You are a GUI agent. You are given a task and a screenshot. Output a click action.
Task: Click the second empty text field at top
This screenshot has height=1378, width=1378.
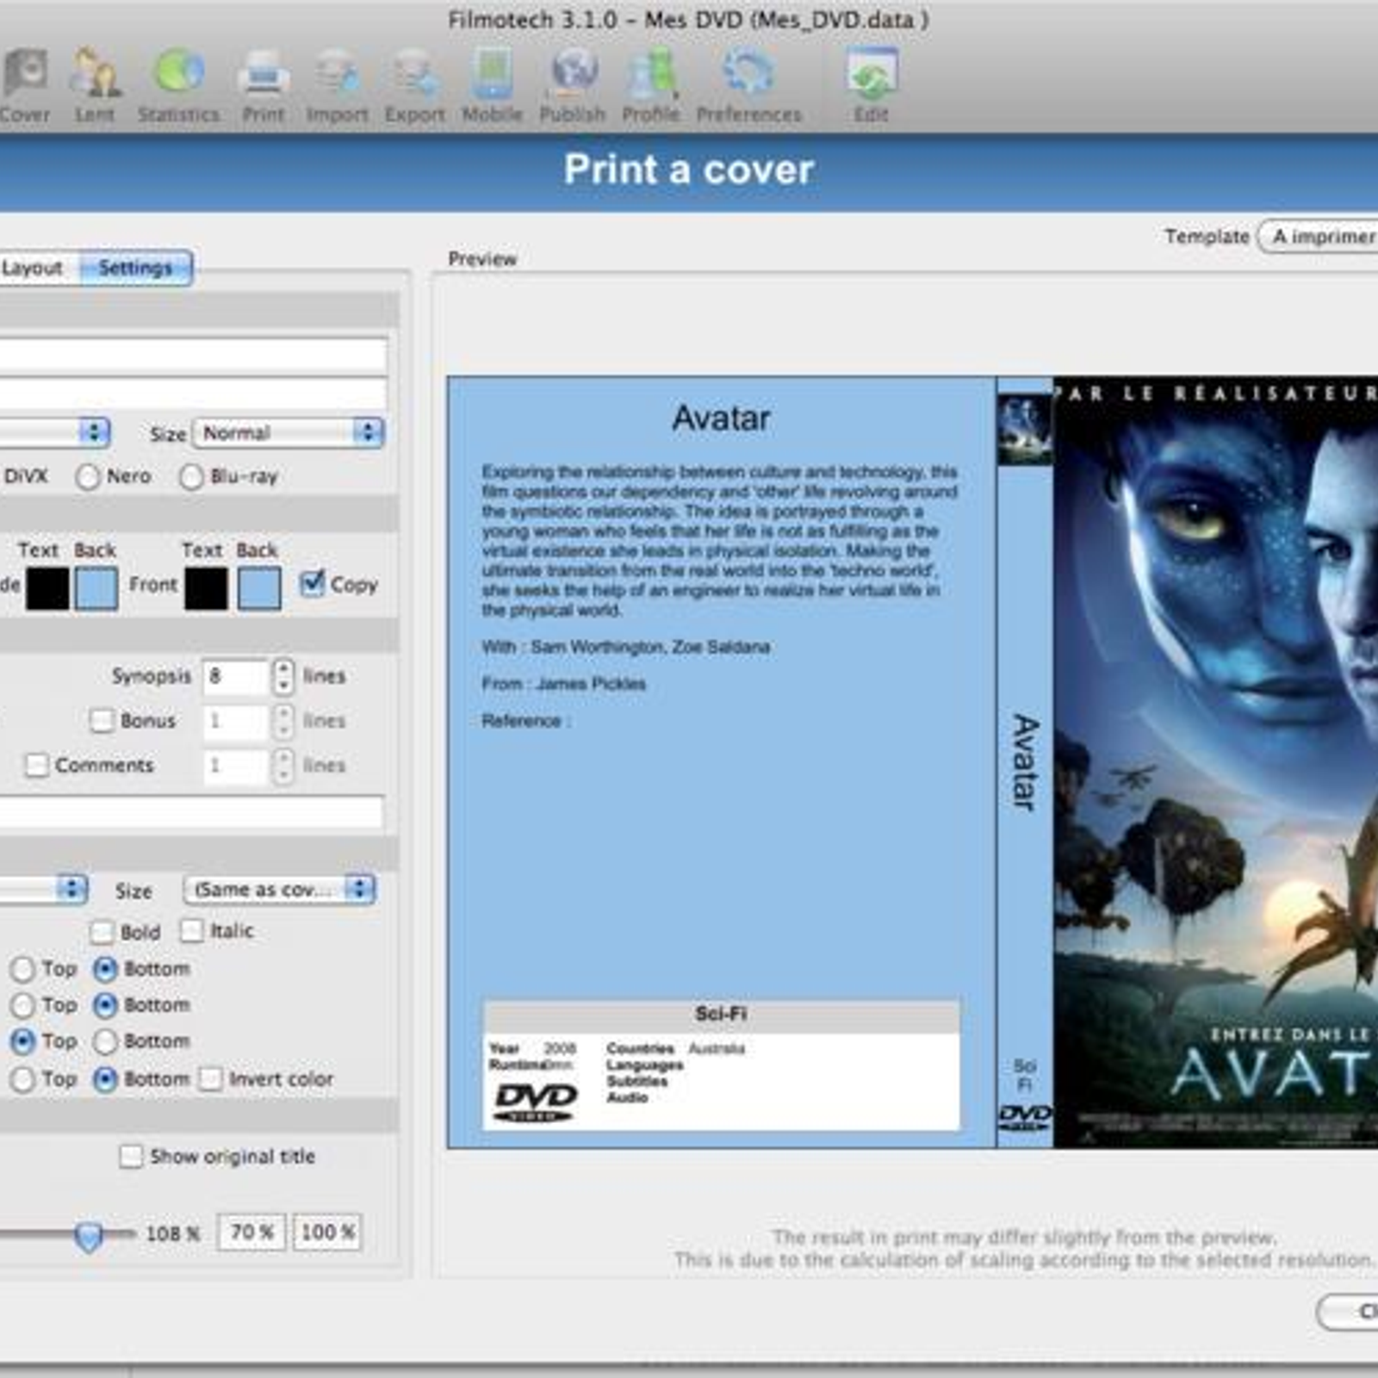coord(193,394)
